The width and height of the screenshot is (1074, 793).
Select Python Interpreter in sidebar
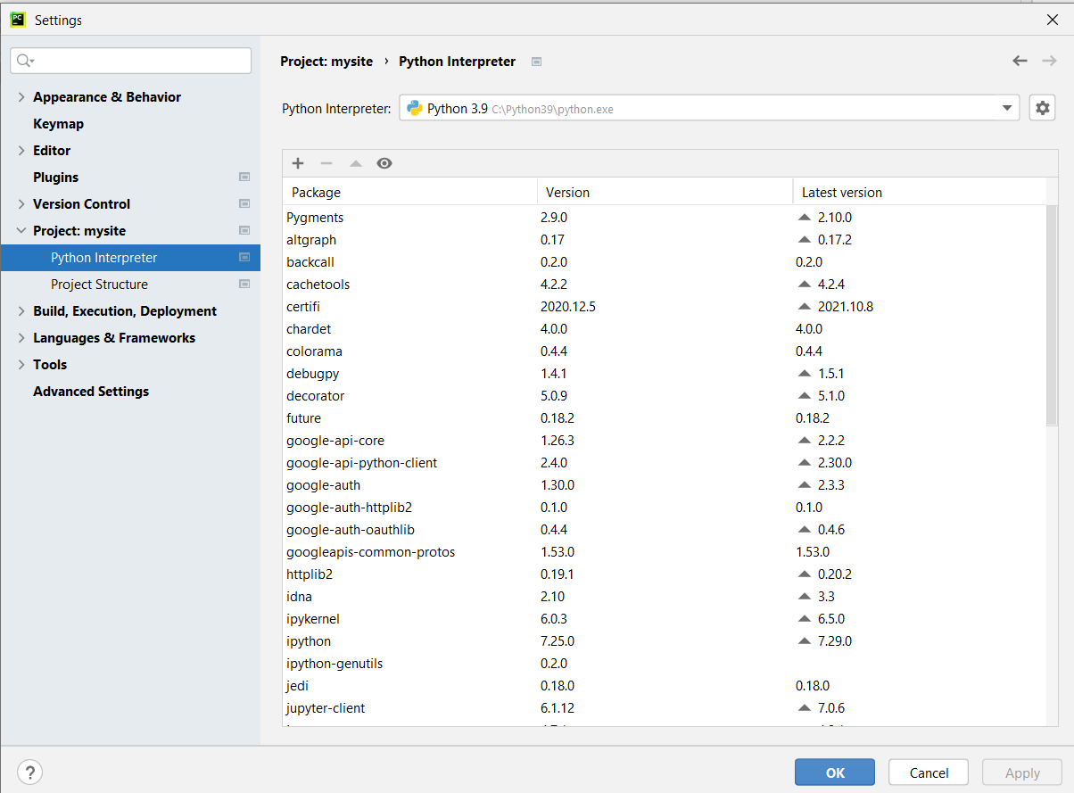[130, 258]
